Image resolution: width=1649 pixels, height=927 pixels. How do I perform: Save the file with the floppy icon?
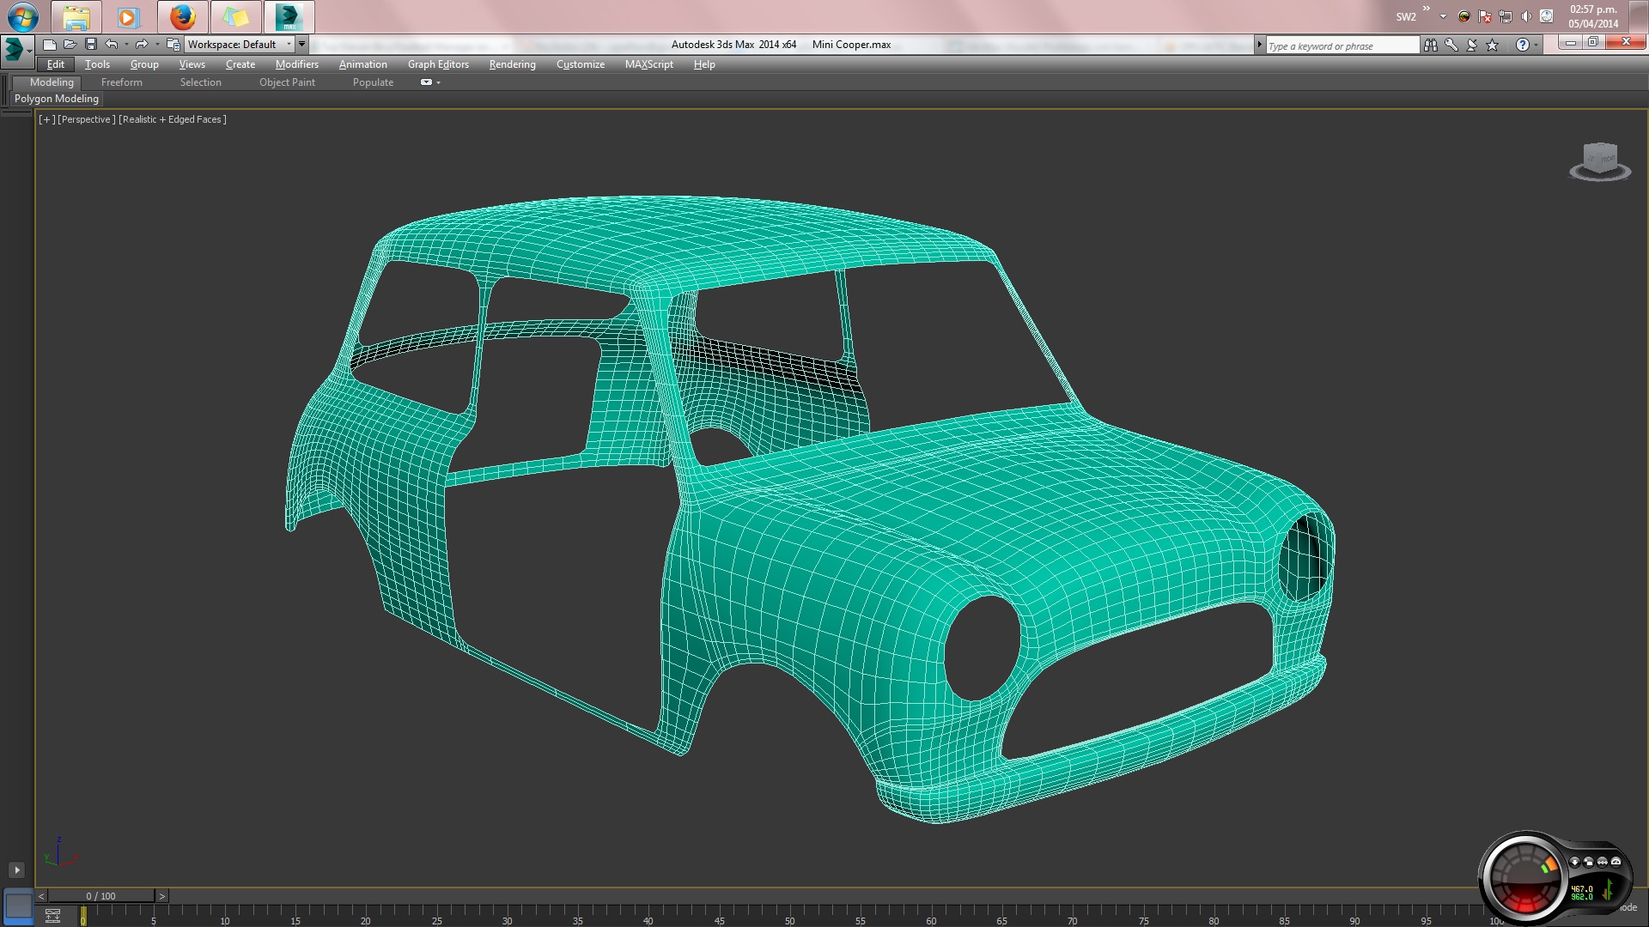[91, 45]
